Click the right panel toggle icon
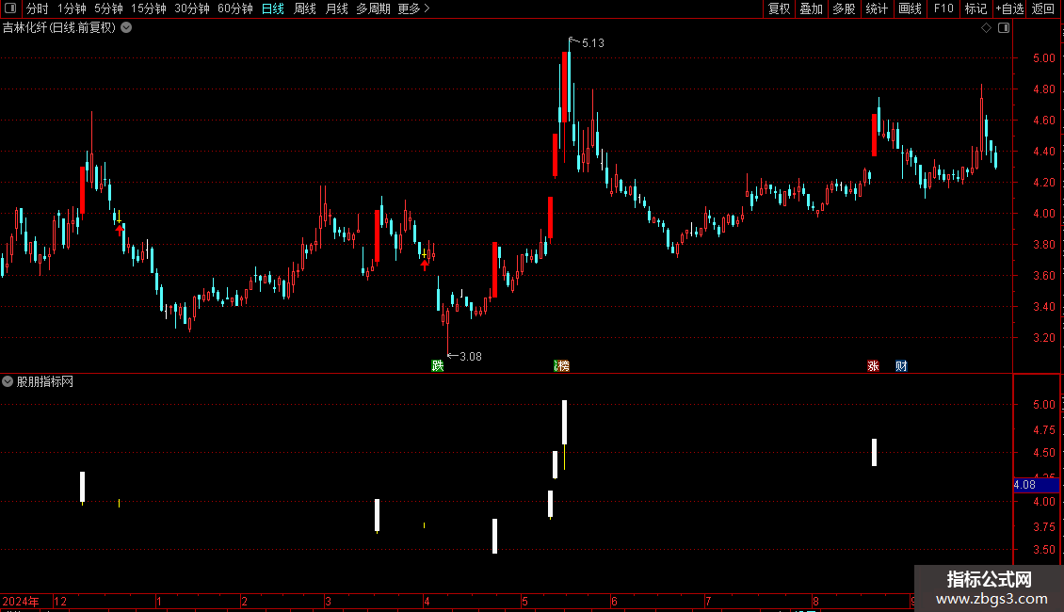This screenshot has height=612, width=1064. click(1004, 28)
